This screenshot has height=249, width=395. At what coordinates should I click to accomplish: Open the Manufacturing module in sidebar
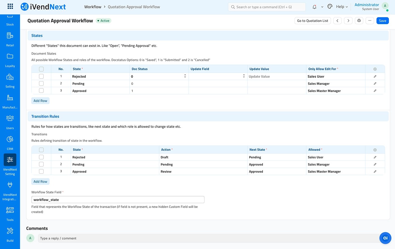coord(10,101)
